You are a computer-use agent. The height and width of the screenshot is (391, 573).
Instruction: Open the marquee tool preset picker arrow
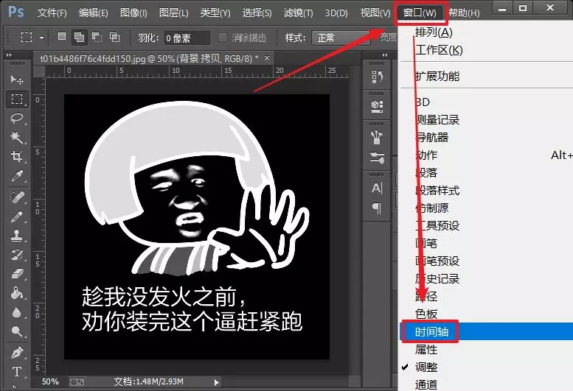41,38
